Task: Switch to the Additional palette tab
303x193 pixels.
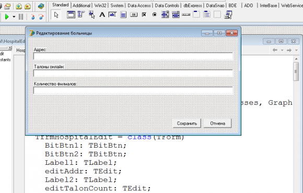Action: coord(81,6)
